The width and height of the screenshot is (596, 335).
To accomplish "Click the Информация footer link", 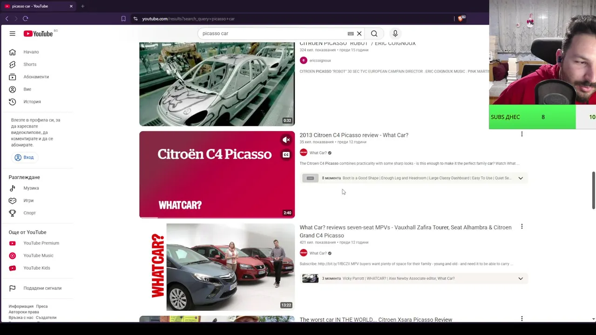I will tap(21, 307).
